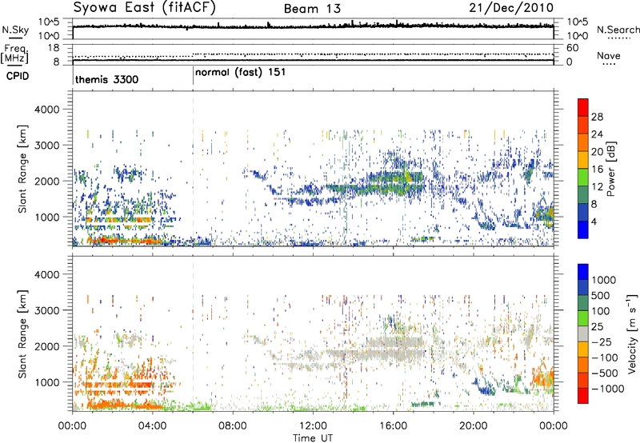Click the '4000' tick on velocity panel
The image size is (640, 443).
coord(46,274)
